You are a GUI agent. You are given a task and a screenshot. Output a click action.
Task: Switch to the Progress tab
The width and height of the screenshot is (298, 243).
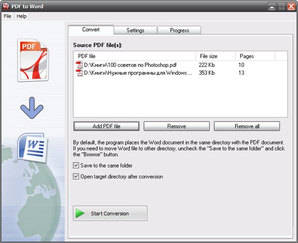point(179,30)
